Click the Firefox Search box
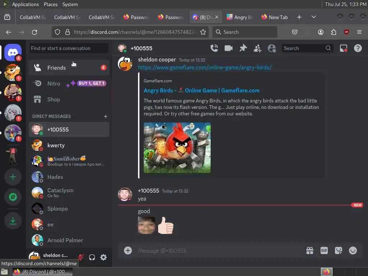 245,32
